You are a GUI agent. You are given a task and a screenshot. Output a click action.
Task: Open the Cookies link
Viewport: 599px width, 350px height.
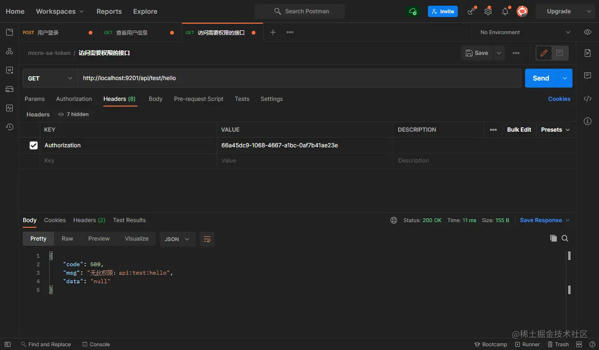[x=559, y=99]
